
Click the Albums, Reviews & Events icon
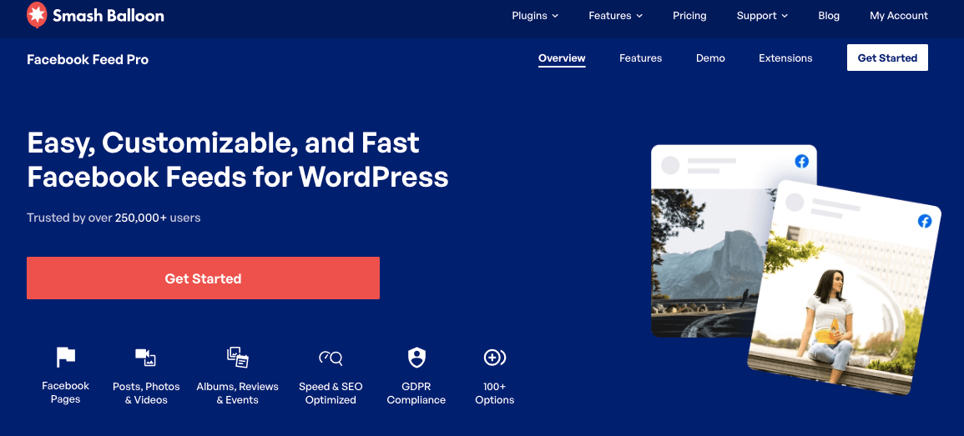[x=238, y=358]
